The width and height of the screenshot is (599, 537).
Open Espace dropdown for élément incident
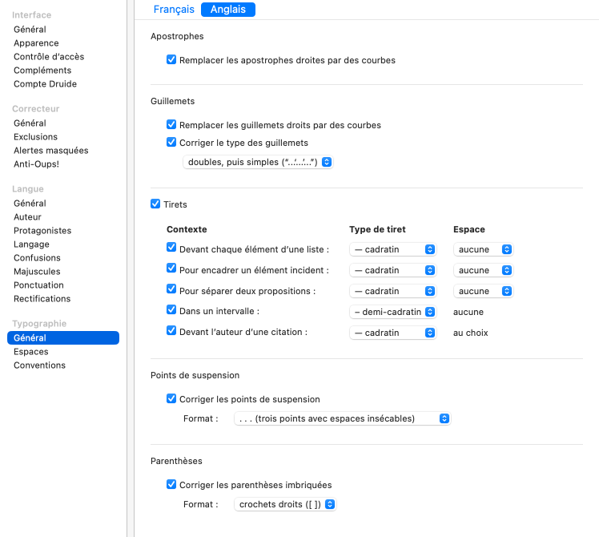tap(483, 270)
